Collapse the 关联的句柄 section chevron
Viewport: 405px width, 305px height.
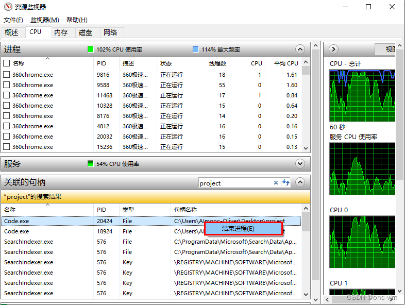click(x=300, y=182)
